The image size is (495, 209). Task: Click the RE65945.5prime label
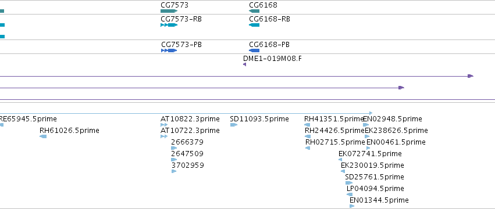tap(28, 119)
